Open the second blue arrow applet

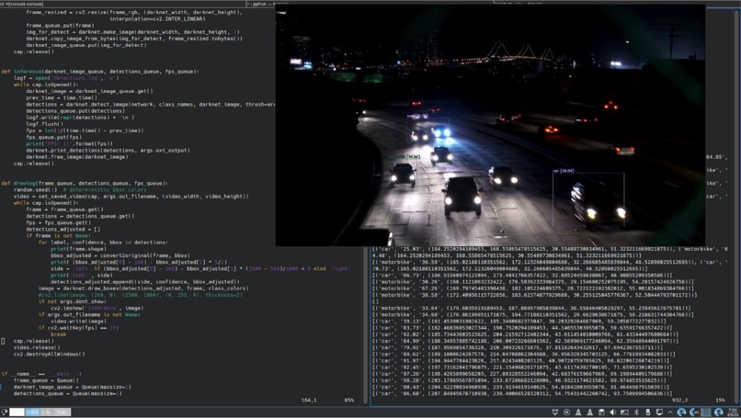(x=694, y=412)
